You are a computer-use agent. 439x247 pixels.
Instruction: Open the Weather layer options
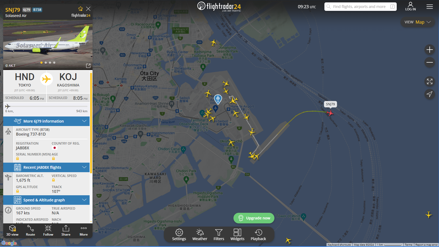200,235
